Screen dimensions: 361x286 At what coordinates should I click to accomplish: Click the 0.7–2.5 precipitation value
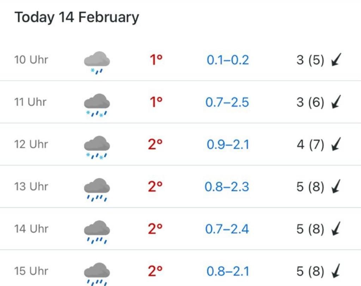(227, 102)
